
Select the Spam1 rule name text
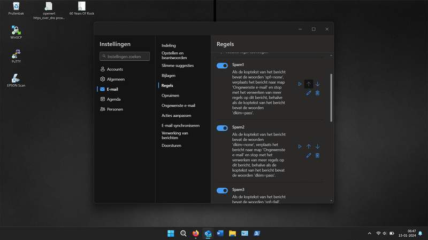click(238, 65)
